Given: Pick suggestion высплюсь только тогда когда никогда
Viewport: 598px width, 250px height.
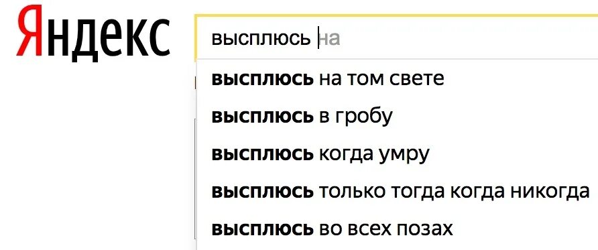Looking at the screenshot, I should 398,191.
